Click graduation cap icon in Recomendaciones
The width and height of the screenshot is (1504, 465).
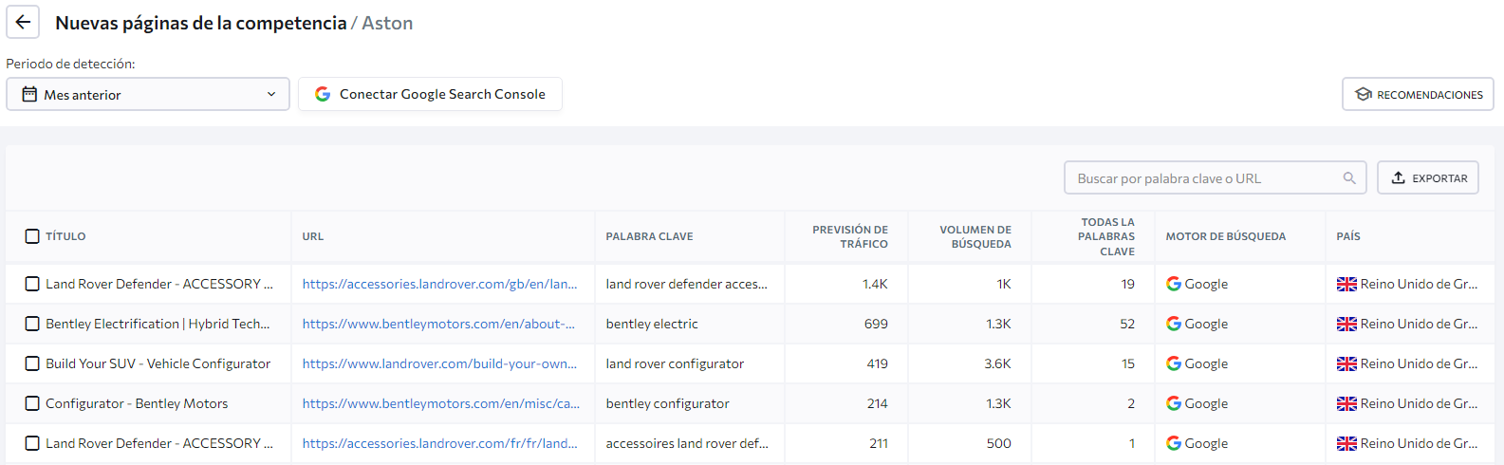[x=1364, y=94]
